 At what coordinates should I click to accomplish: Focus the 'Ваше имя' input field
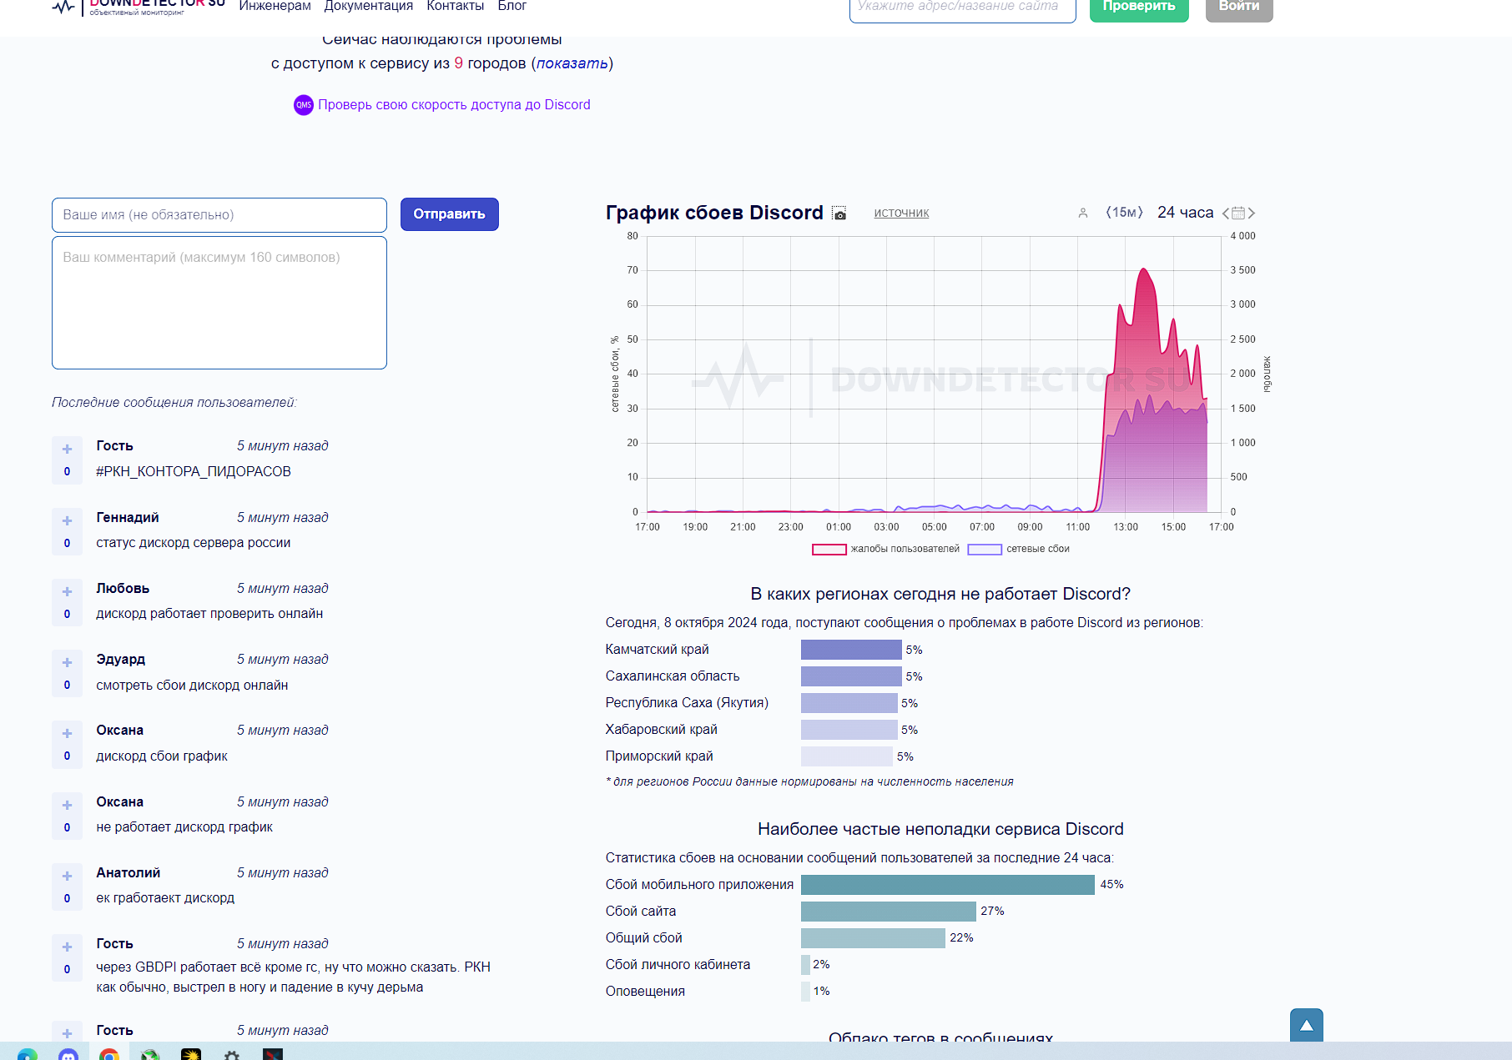click(x=219, y=215)
